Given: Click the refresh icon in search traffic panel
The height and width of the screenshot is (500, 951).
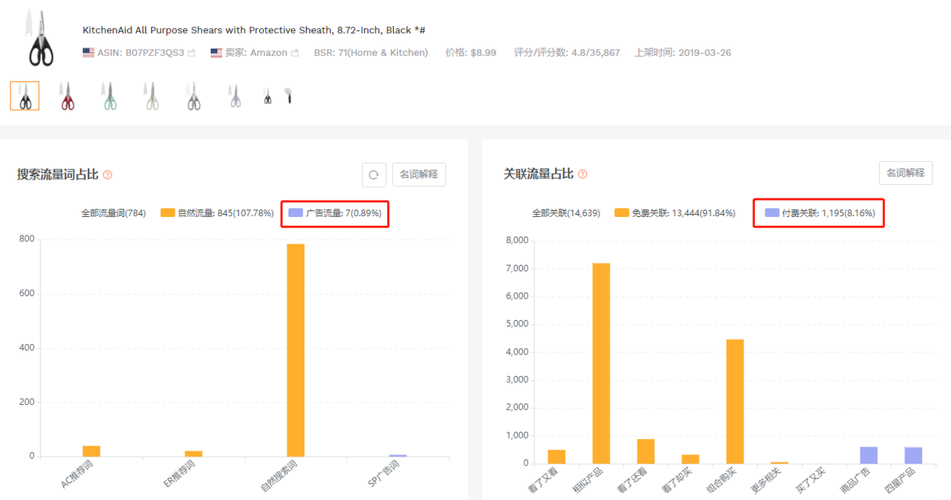Looking at the screenshot, I should (374, 175).
